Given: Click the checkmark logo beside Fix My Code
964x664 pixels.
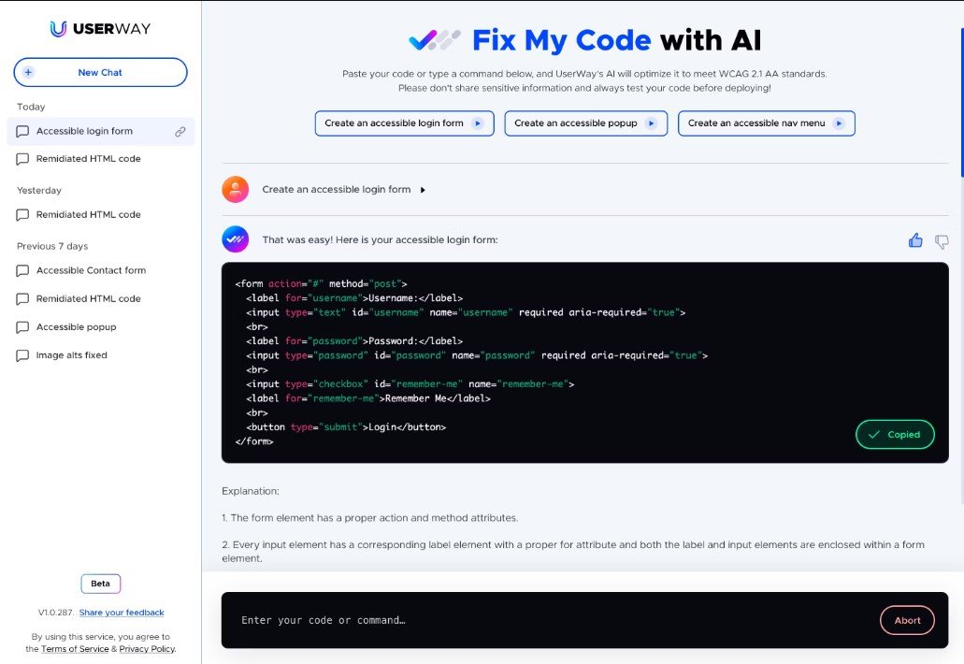Looking at the screenshot, I should point(435,40).
